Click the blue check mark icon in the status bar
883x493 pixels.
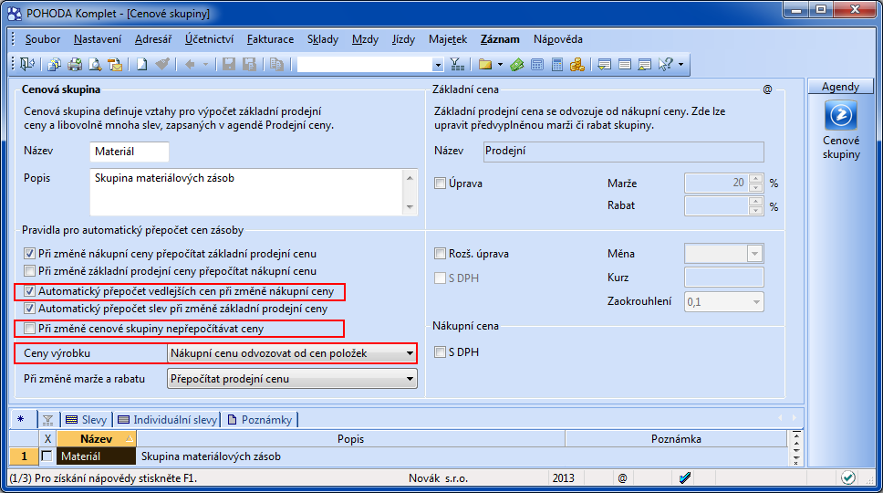685,478
